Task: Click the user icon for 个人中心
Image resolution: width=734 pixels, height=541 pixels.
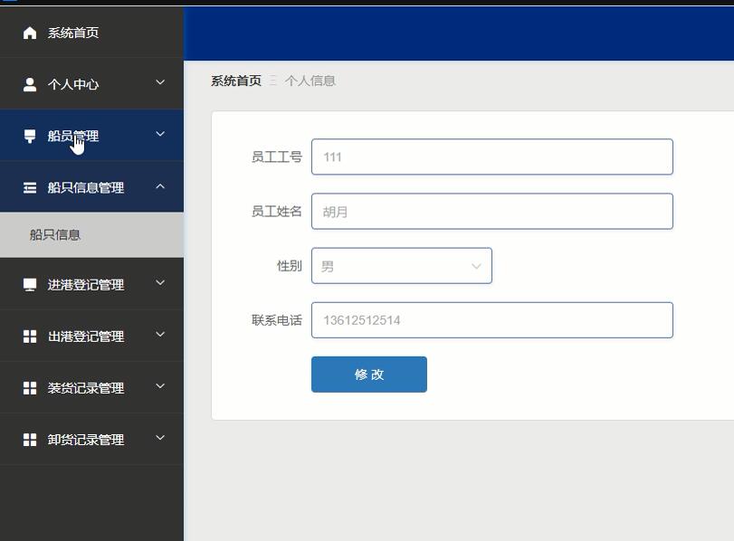Action: click(x=30, y=84)
